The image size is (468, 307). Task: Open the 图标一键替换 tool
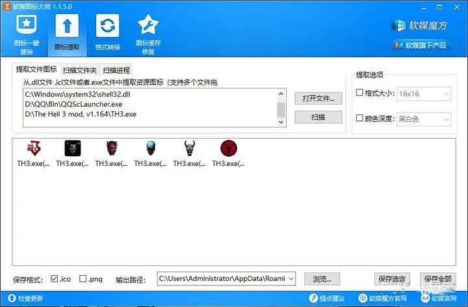point(27,34)
